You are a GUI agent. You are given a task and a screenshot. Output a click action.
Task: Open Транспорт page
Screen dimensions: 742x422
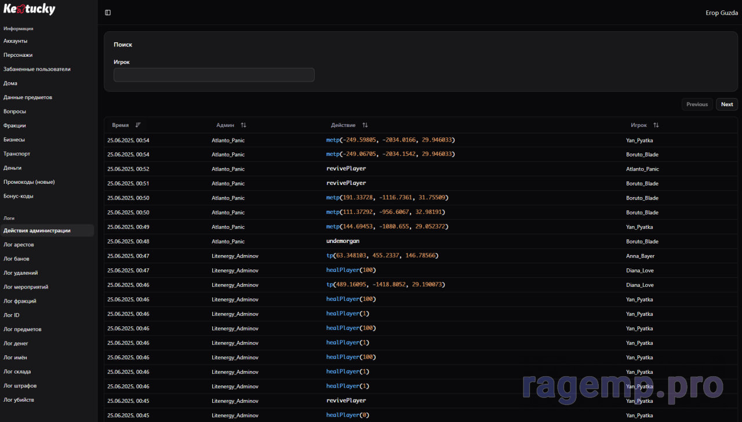[17, 154]
